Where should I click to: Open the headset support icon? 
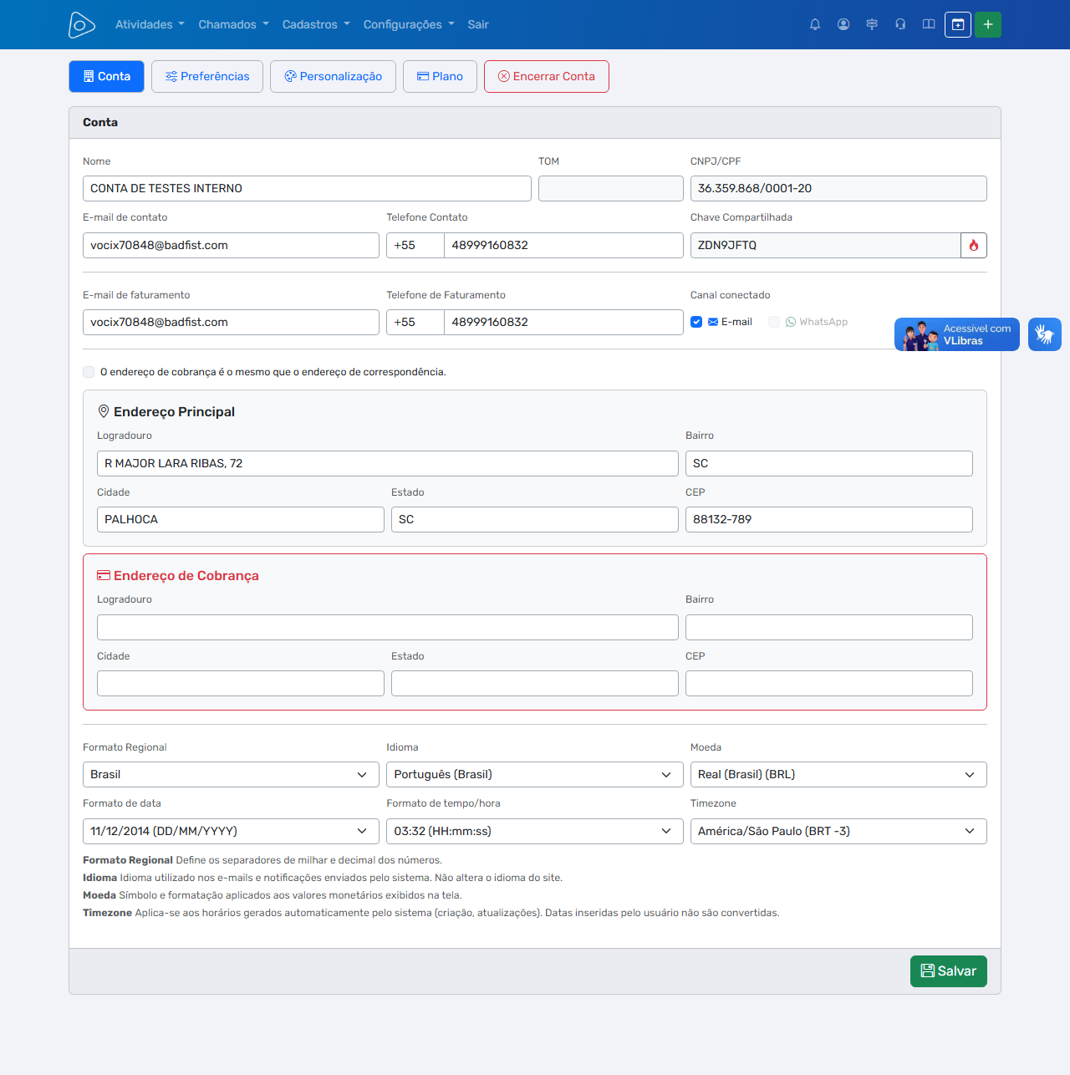(x=900, y=24)
